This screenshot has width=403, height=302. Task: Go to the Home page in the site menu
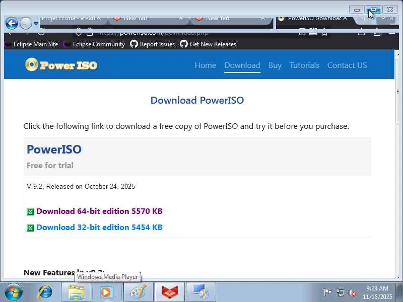(205, 65)
